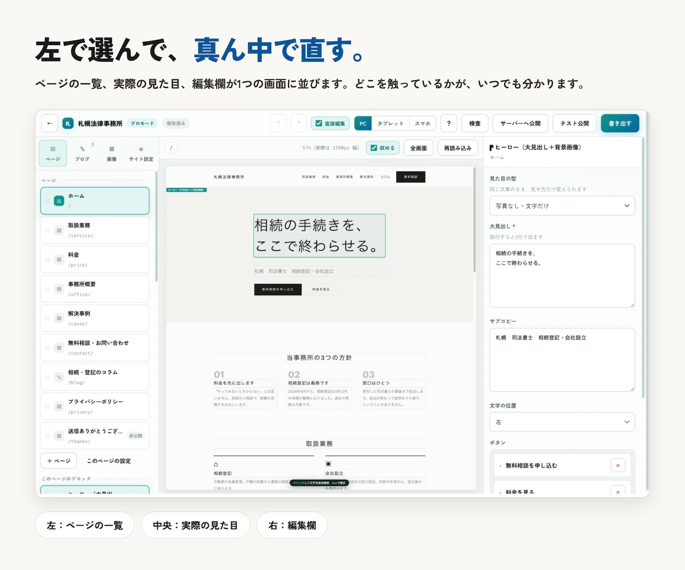
Task: Click the preview 料金を見る button
Action: tap(321, 289)
